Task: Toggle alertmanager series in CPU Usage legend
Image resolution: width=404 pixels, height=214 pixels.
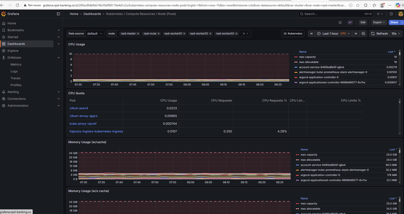Action: (333, 72)
